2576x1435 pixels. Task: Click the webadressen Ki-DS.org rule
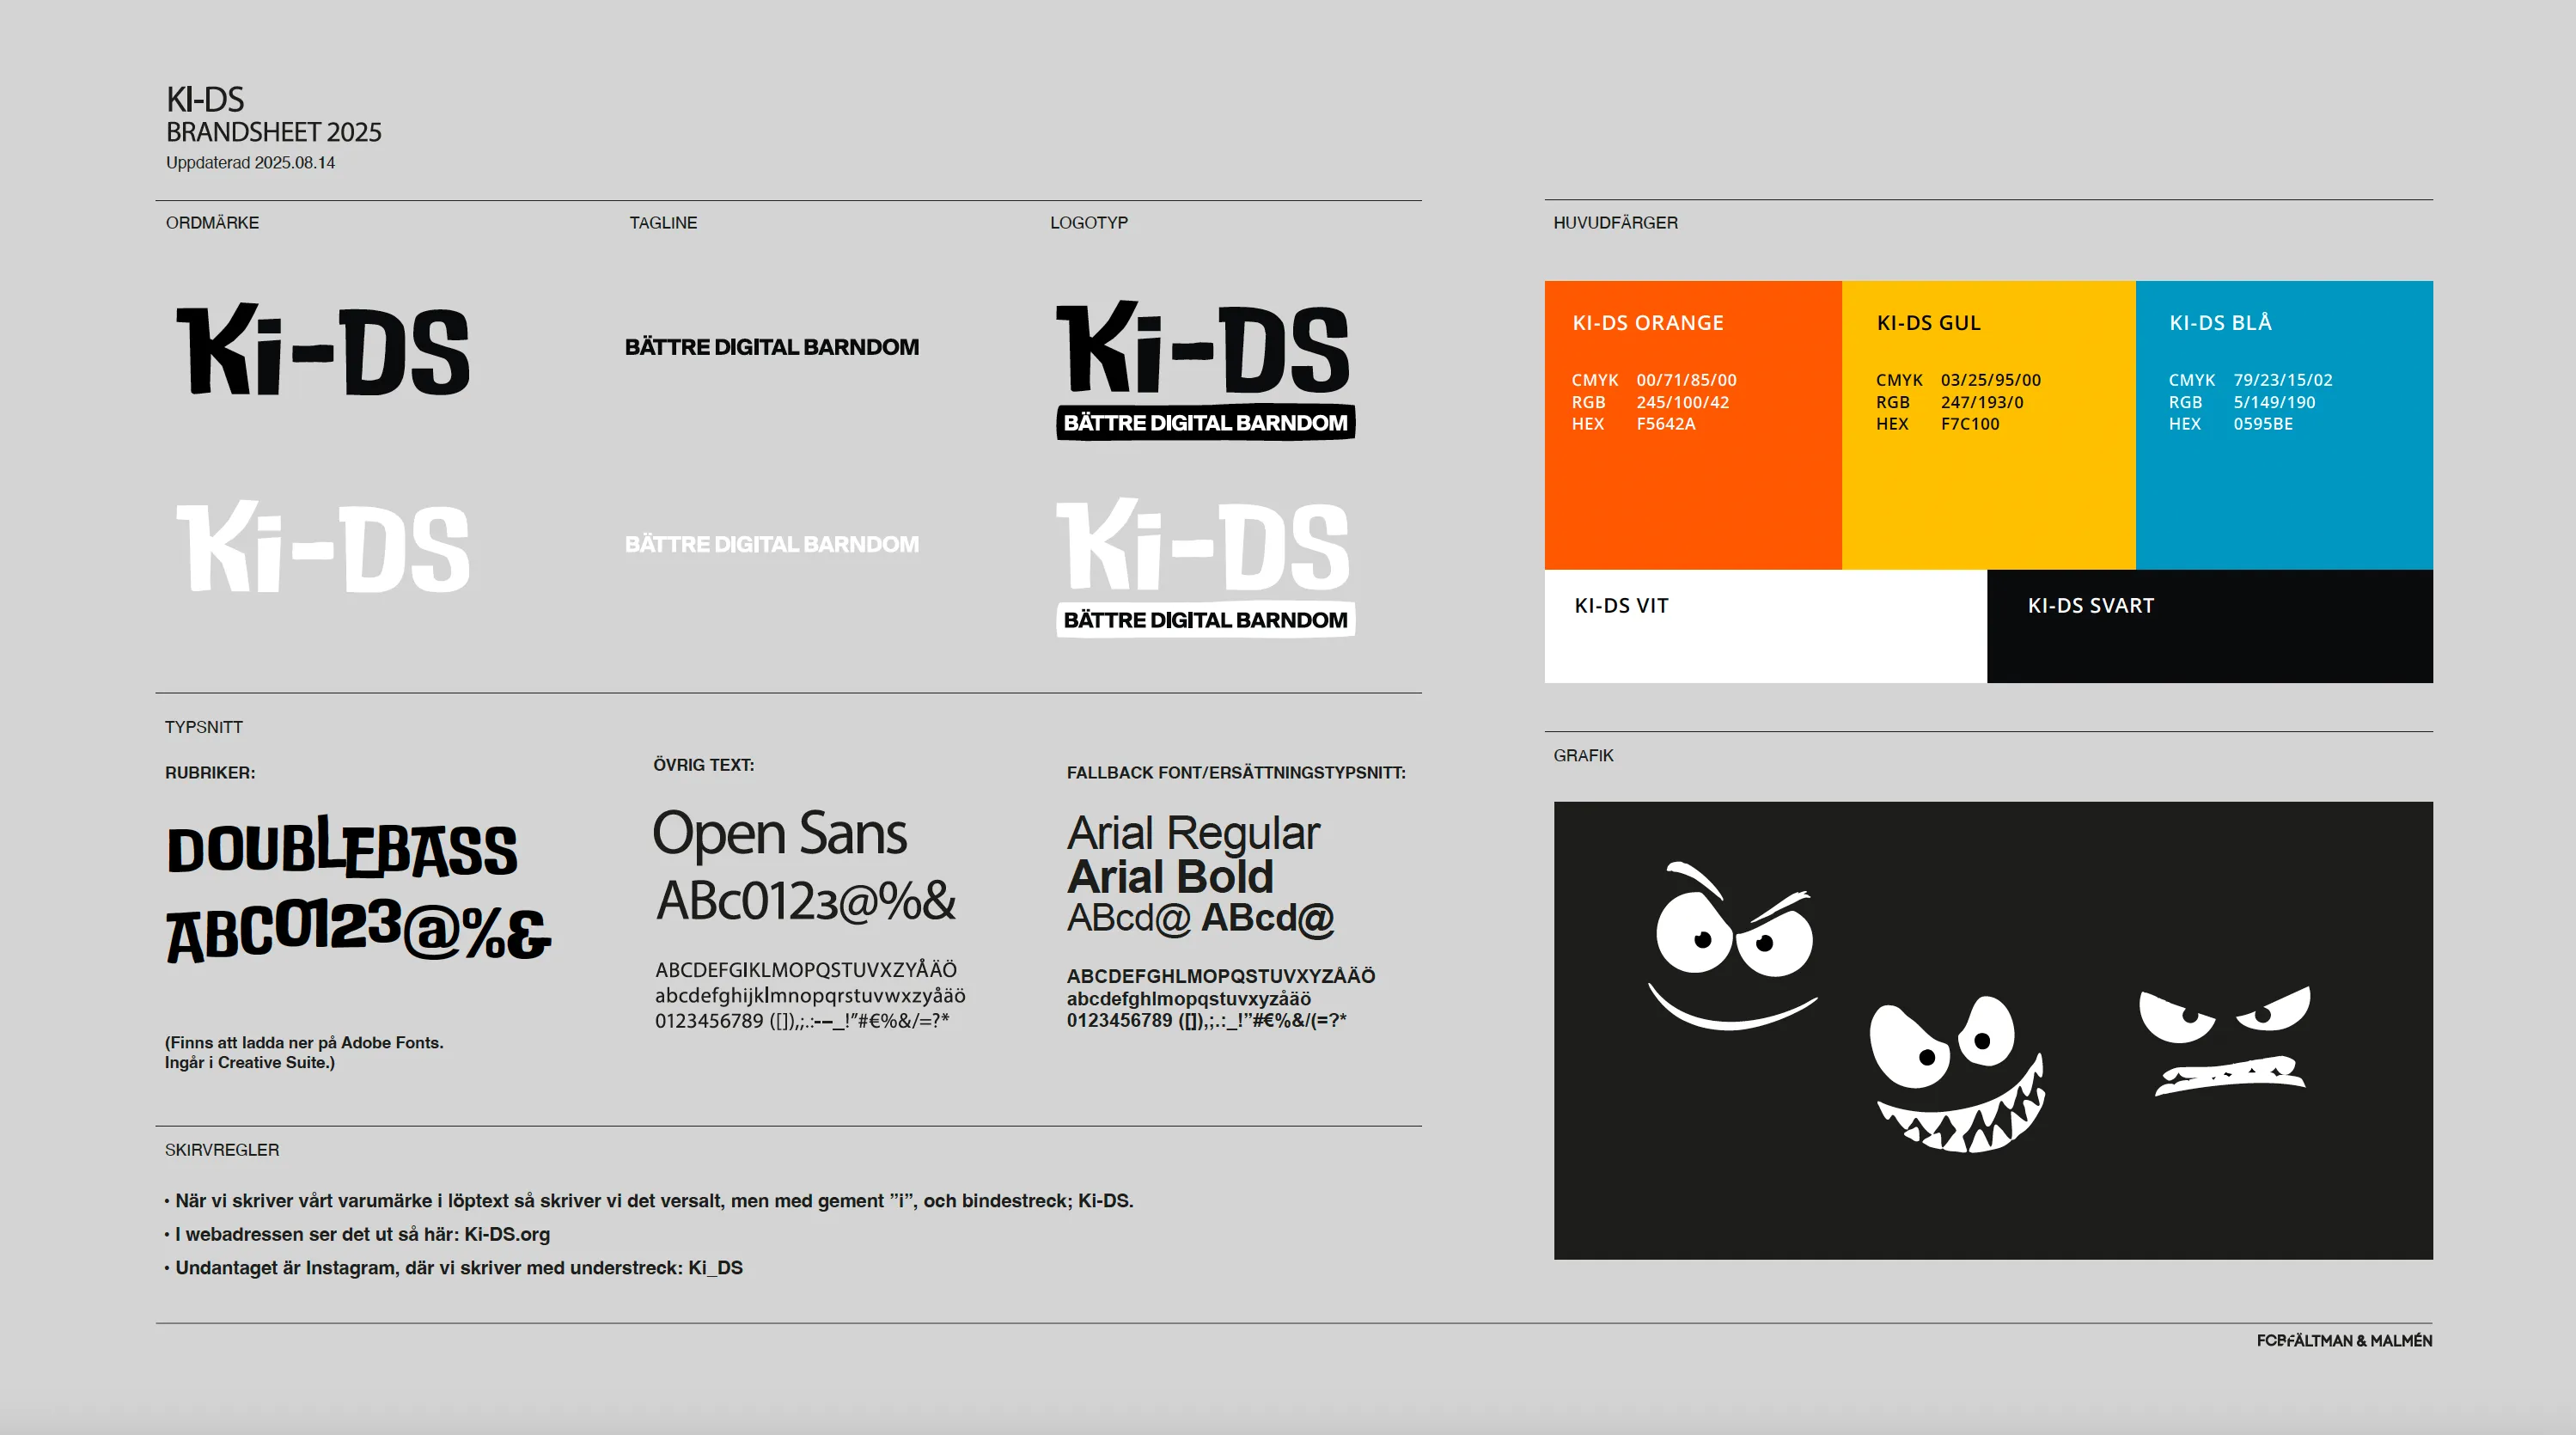tap(357, 1234)
